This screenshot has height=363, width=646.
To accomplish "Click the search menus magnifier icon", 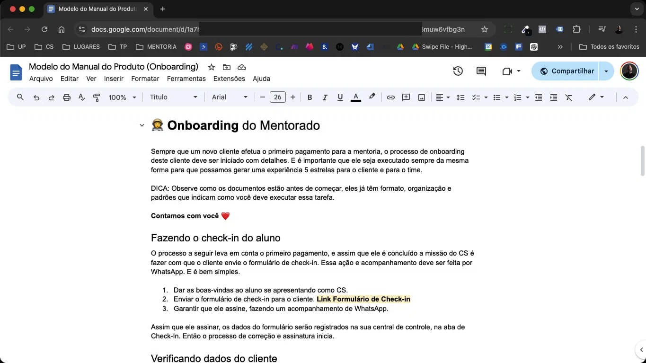I will point(20,97).
